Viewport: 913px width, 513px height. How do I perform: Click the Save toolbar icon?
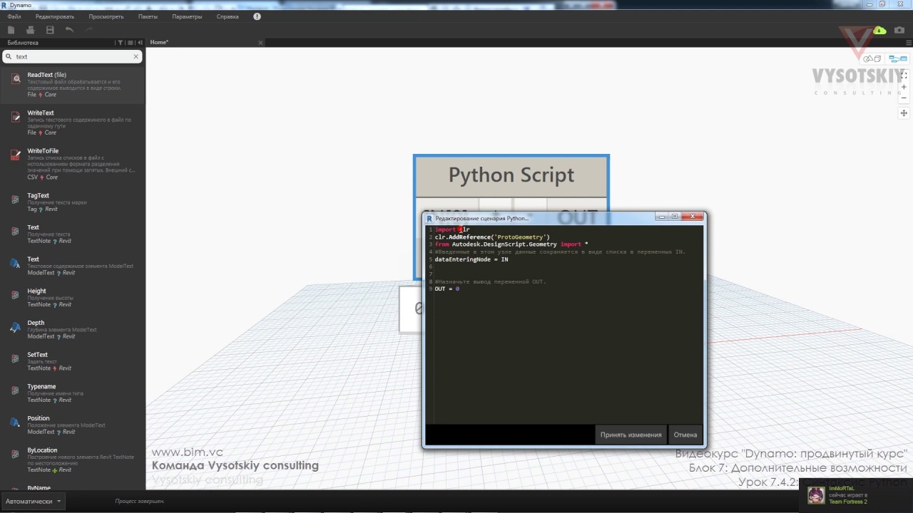tap(50, 30)
